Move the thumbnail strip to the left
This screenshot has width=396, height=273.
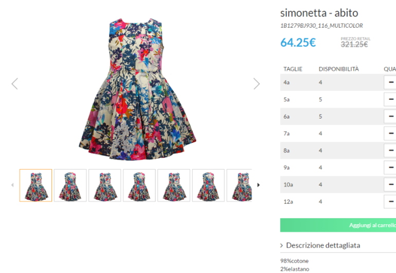(12, 185)
